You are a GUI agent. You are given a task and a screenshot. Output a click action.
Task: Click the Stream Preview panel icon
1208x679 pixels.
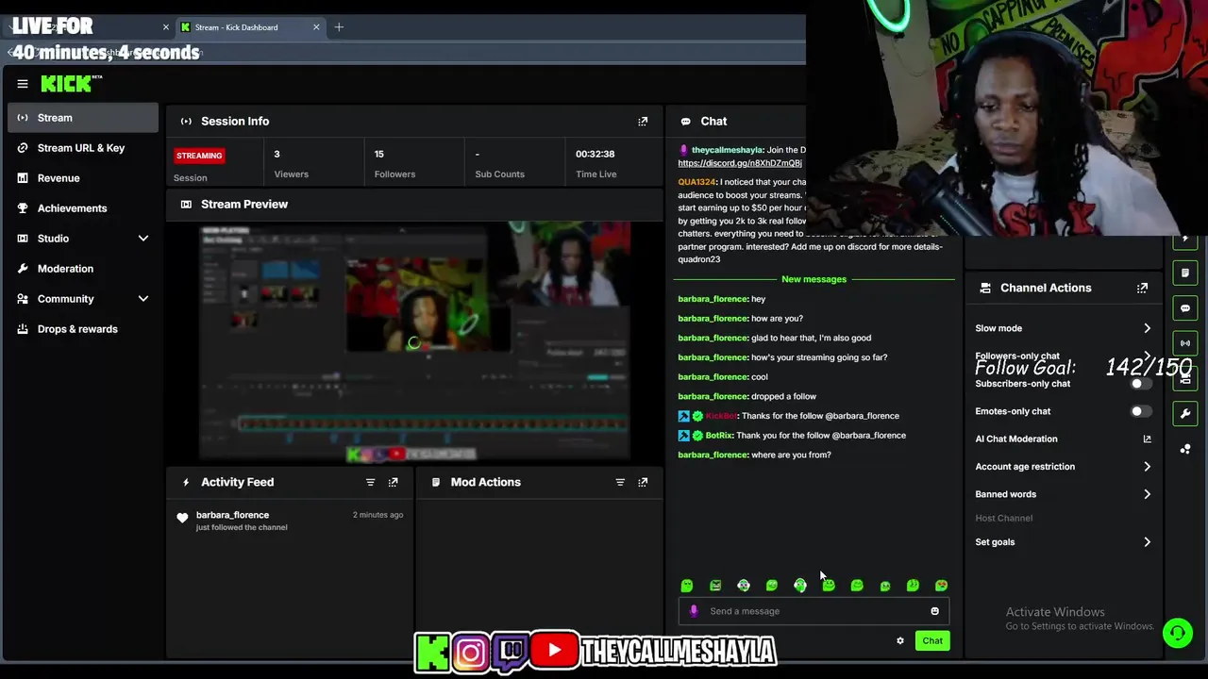click(186, 204)
